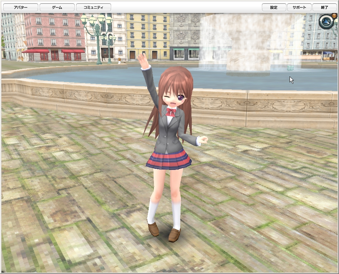The height and width of the screenshot is (274, 339).
Task: Click the avatar's red bow tie
Action: click(171, 112)
